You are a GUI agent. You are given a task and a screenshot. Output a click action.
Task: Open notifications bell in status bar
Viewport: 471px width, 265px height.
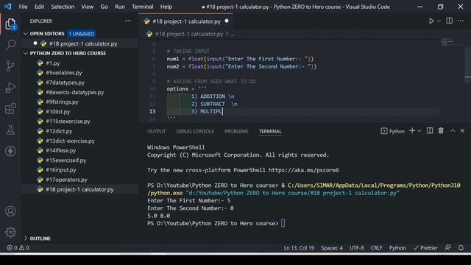[461, 248]
